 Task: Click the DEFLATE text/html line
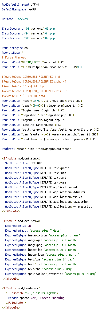[36, 173]
